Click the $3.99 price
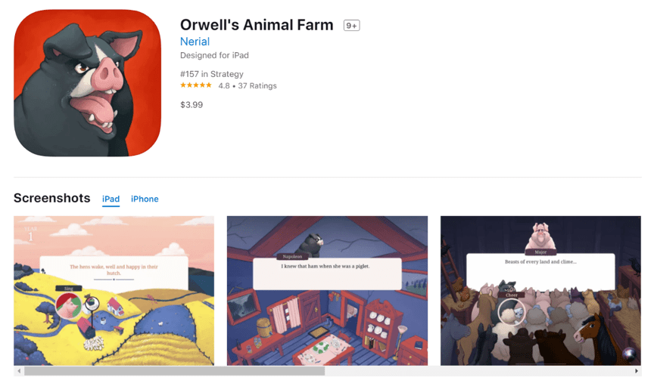This screenshot has width=654, height=377. click(x=192, y=105)
